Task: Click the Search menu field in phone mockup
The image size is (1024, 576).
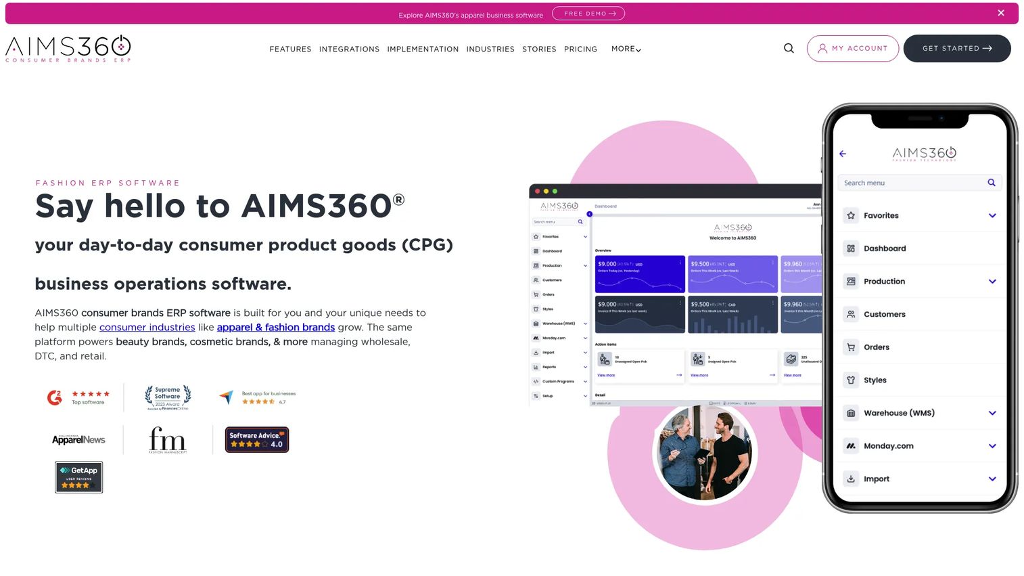Action: [x=919, y=183]
